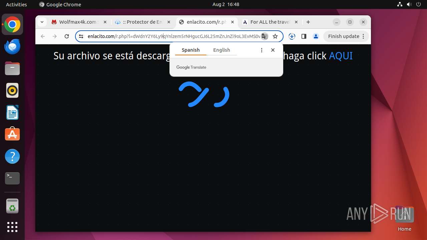Switch to the Protector de En tab
This screenshot has height=240, width=427.
pos(142,22)
